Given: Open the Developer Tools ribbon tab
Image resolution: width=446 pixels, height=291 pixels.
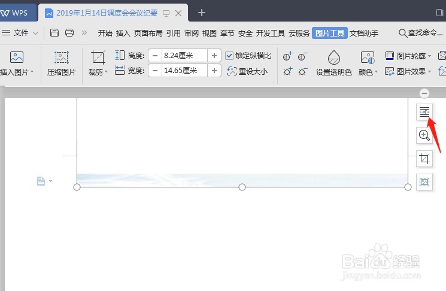Looking at the screenshot, I should point(271,34).
